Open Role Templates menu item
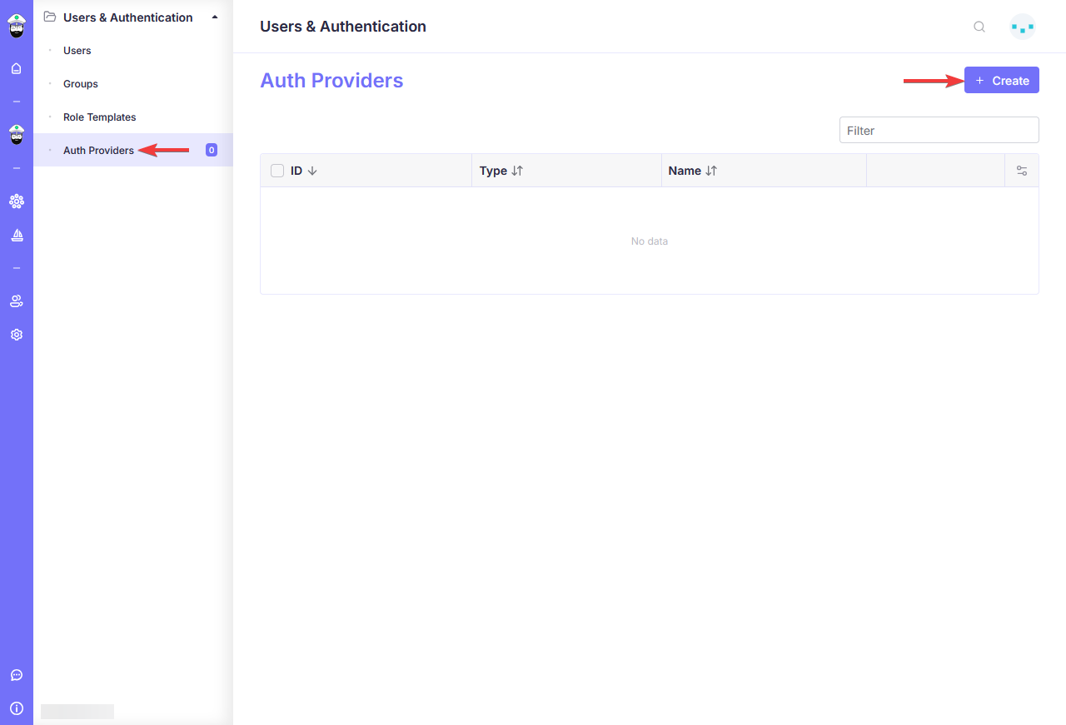Viewport: 1066px width, 725px height. pos(99,117)
